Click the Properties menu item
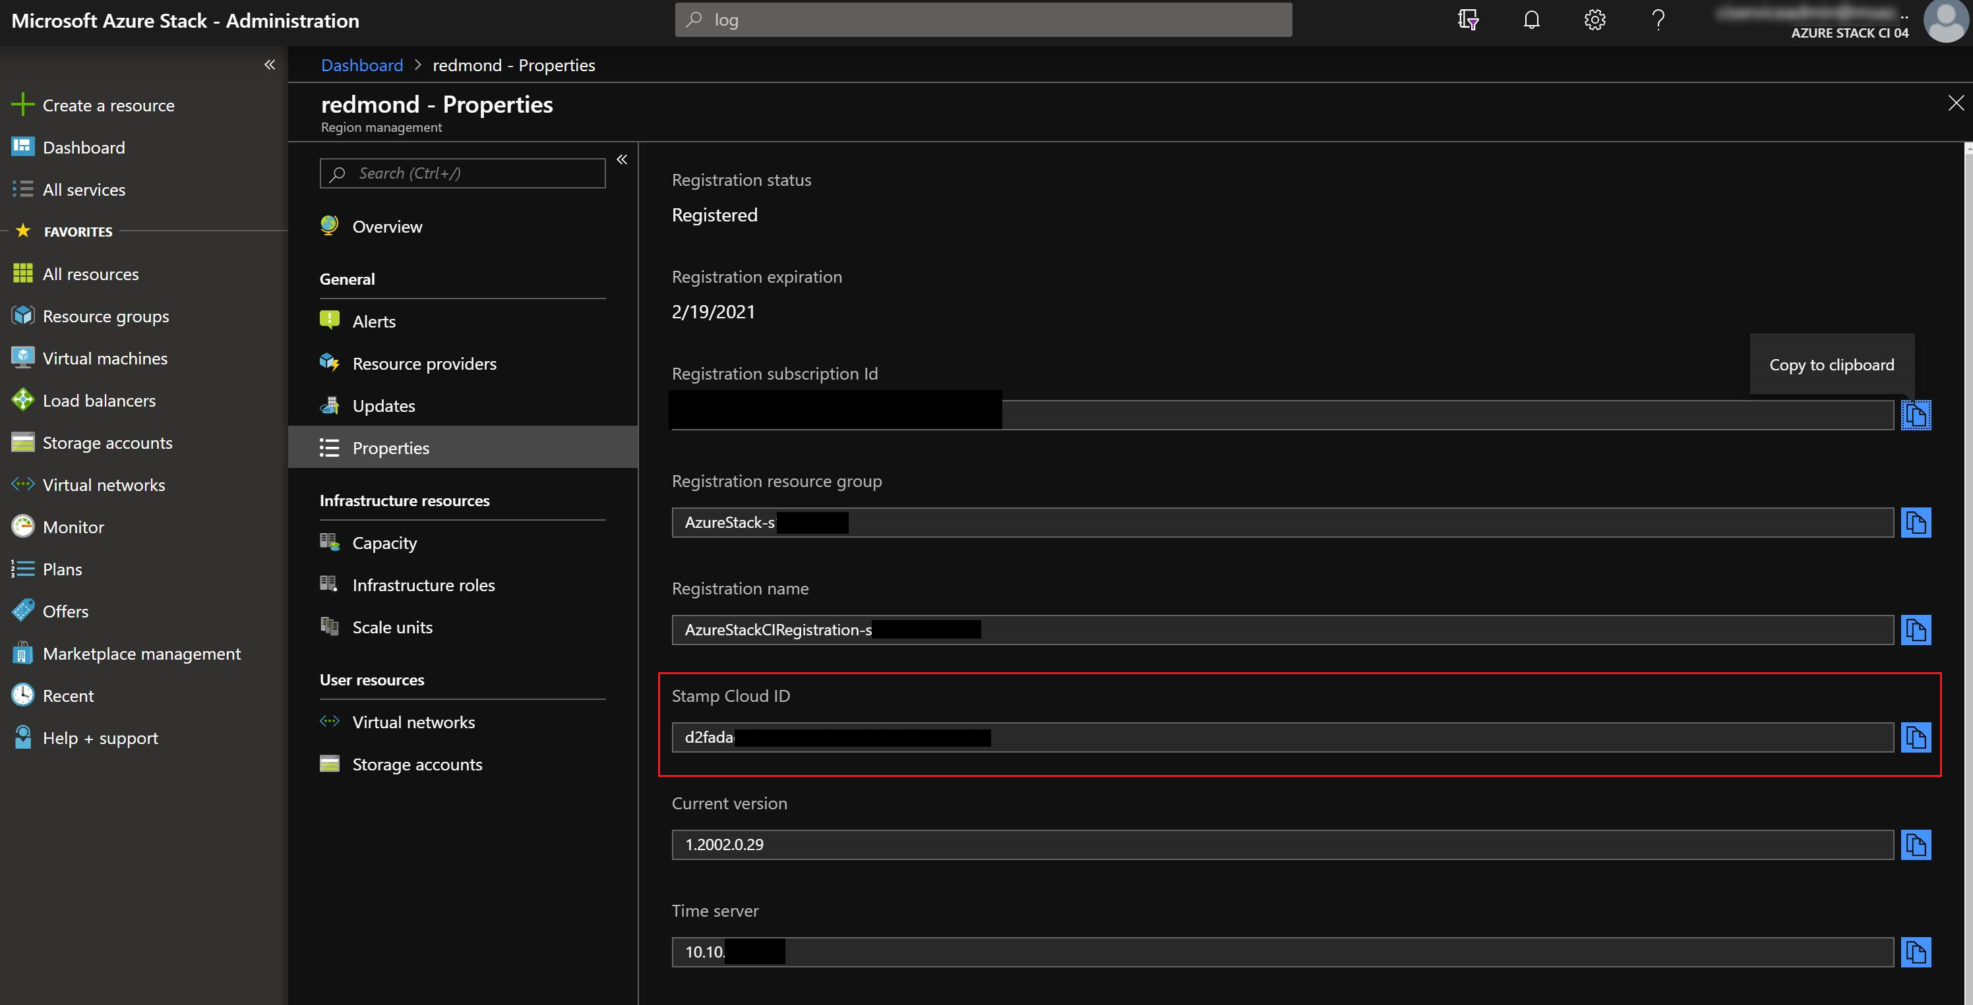Screen dimensions: 1973x1005 [x=391, y=446]
